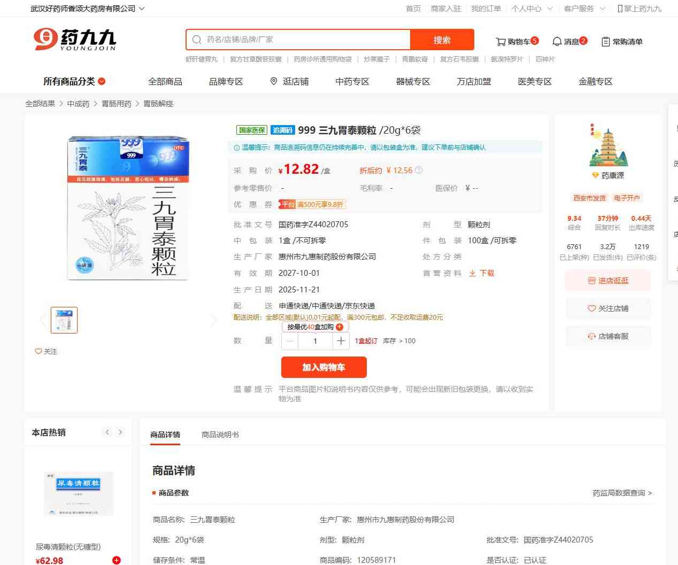Switch to 商品说明书 tab
The height and width of the screenshot is (565, 678).
[x=220, y=435]
